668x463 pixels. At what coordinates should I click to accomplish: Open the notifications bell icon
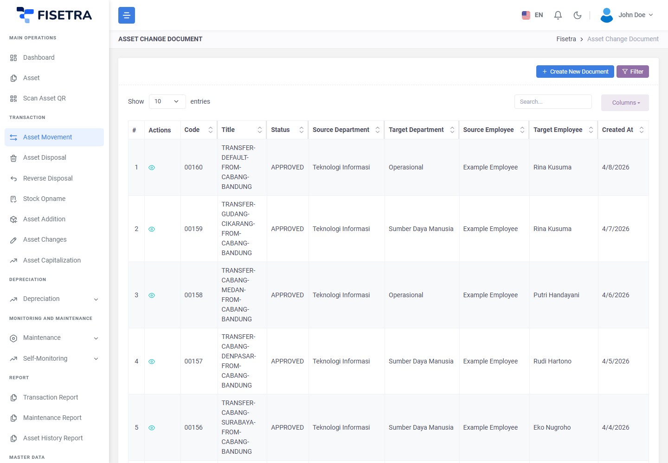558,15
